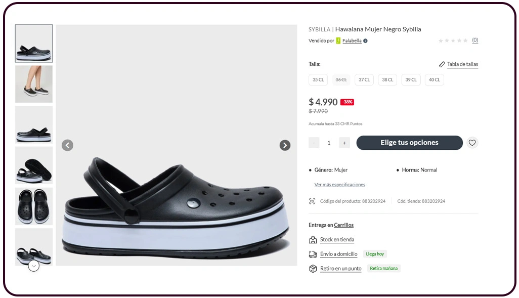Click the next image arrow

pos(285,145)
